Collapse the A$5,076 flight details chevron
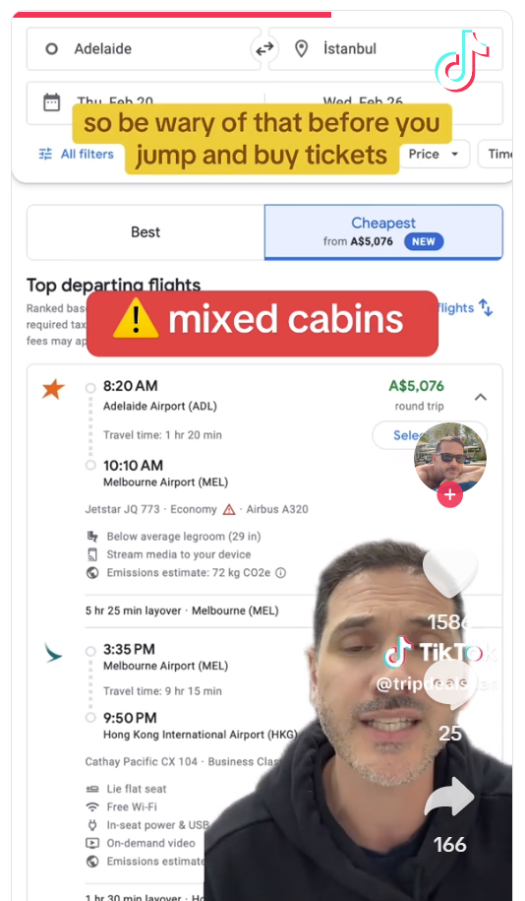The height and width of the screenshot is (901, 525). click(481, 397)
